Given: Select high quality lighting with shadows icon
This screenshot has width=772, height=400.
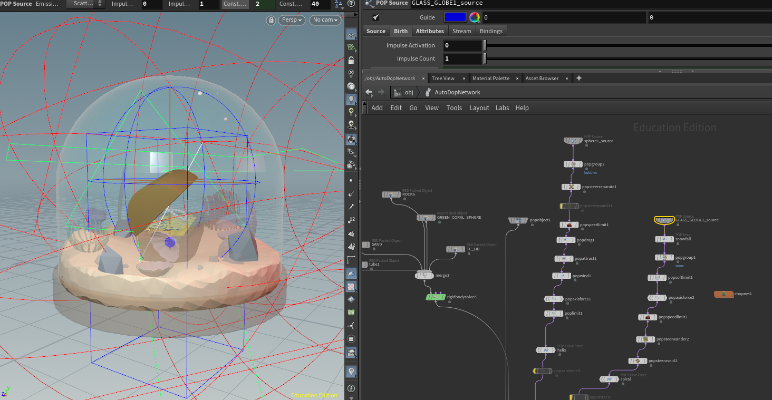Looking at the screenshot, I should coord(351,125).
